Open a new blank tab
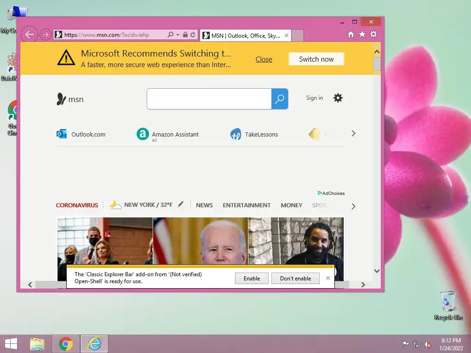 coord(298,35)
